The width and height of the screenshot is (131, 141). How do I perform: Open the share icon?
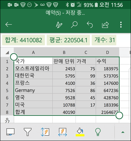pos(105,25)
